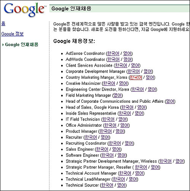Open Technical Lead/Manager 한국어 link
This screenshot has height=191, width=190.
point(119,179)
